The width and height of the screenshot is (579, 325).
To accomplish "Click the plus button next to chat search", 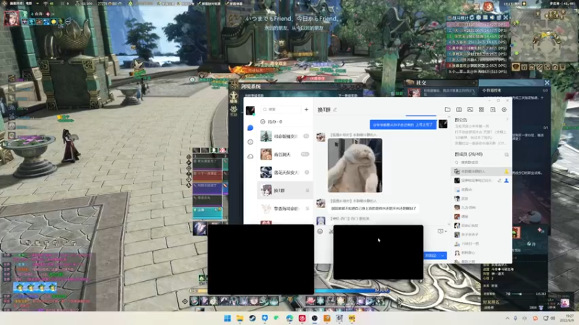I will point(306,110).
